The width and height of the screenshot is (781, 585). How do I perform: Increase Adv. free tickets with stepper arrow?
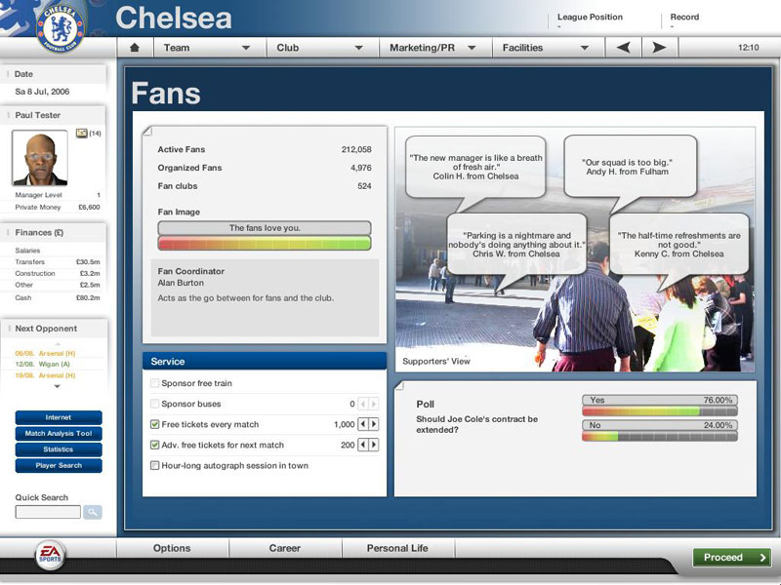(x=376, y=445)
